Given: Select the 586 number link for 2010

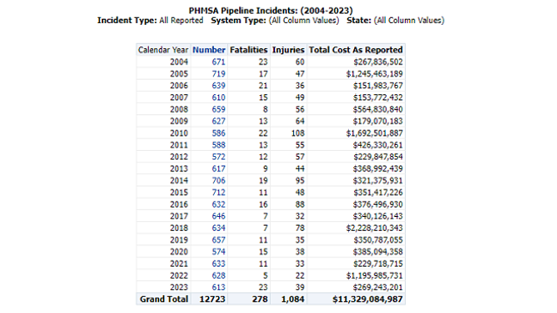Looking at the screenshot, I should point(218,133).
